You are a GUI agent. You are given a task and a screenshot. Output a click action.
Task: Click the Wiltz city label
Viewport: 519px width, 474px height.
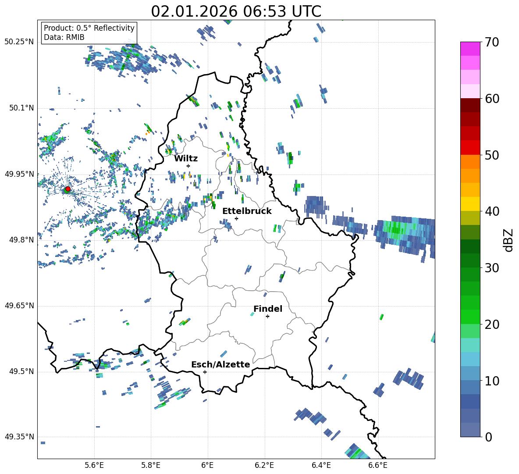pyautogui.click(x=186, y=159)
